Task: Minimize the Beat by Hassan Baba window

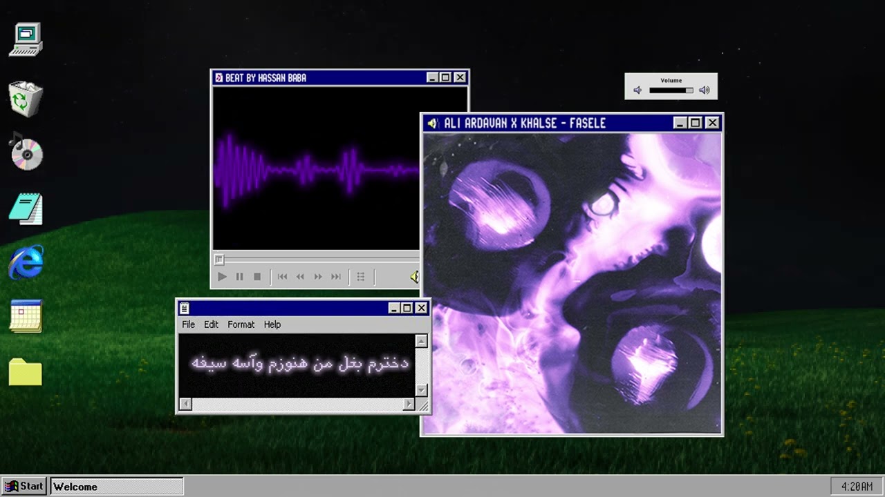Action: (432, 77)
